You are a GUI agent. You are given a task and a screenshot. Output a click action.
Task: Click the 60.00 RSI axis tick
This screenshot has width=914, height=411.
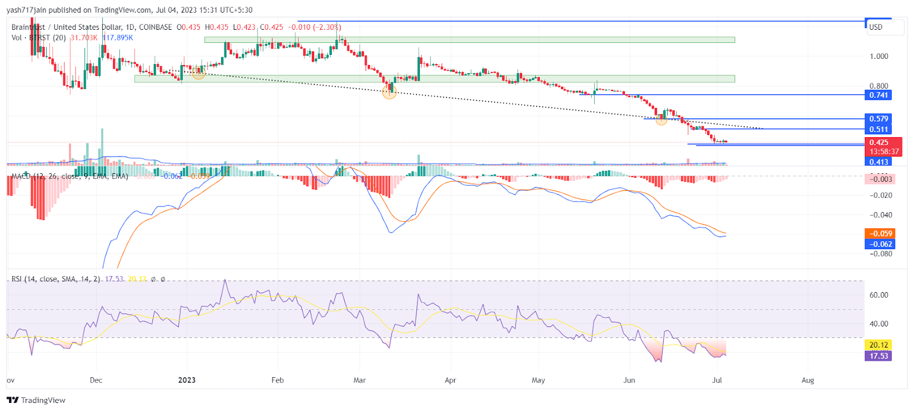[879, 295]
